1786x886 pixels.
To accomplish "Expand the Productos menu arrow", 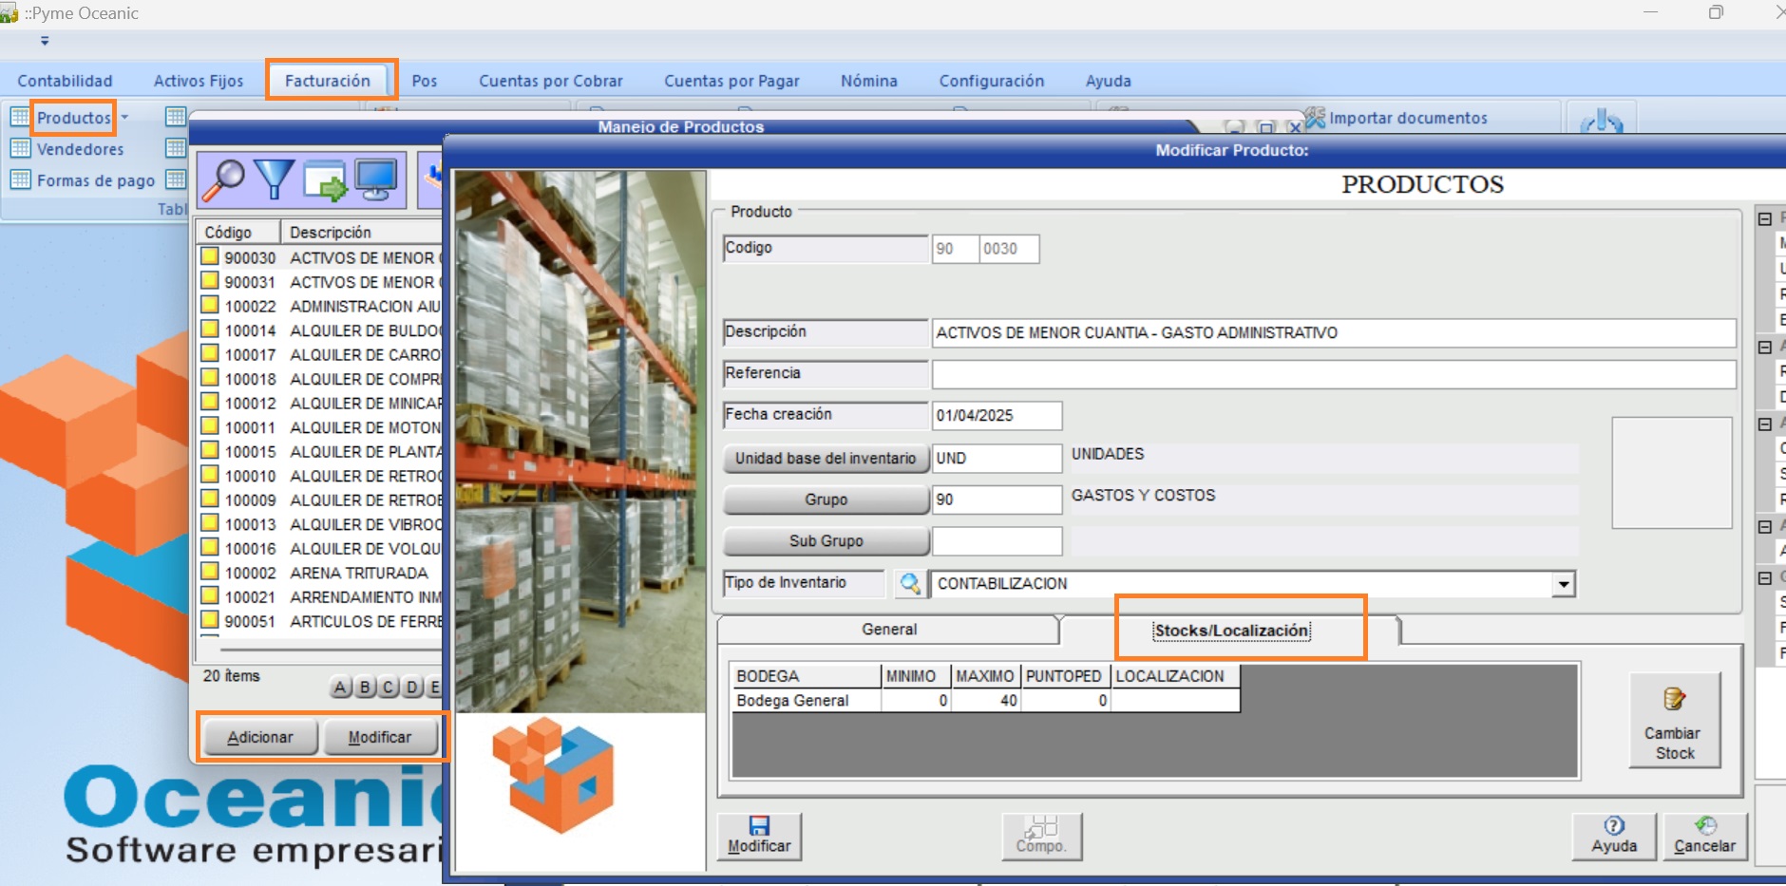I will point(124,118).
